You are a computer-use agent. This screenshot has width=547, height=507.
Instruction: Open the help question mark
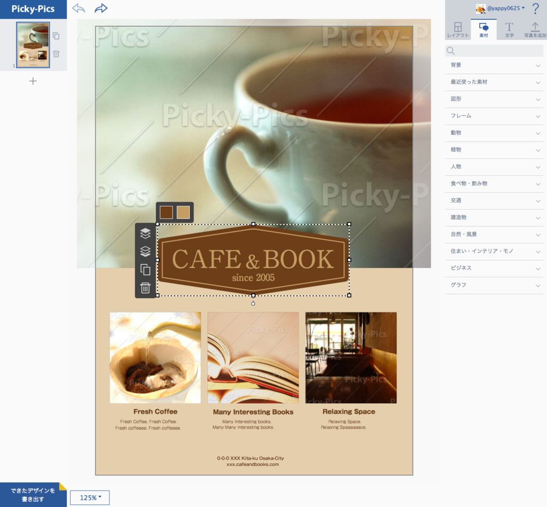pyautogui.click(x=535, y=9)
